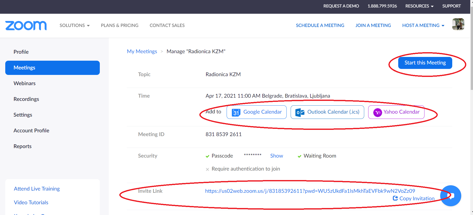Click the Attend Live Training link
The image size is (473, 215).
point(37,189)
